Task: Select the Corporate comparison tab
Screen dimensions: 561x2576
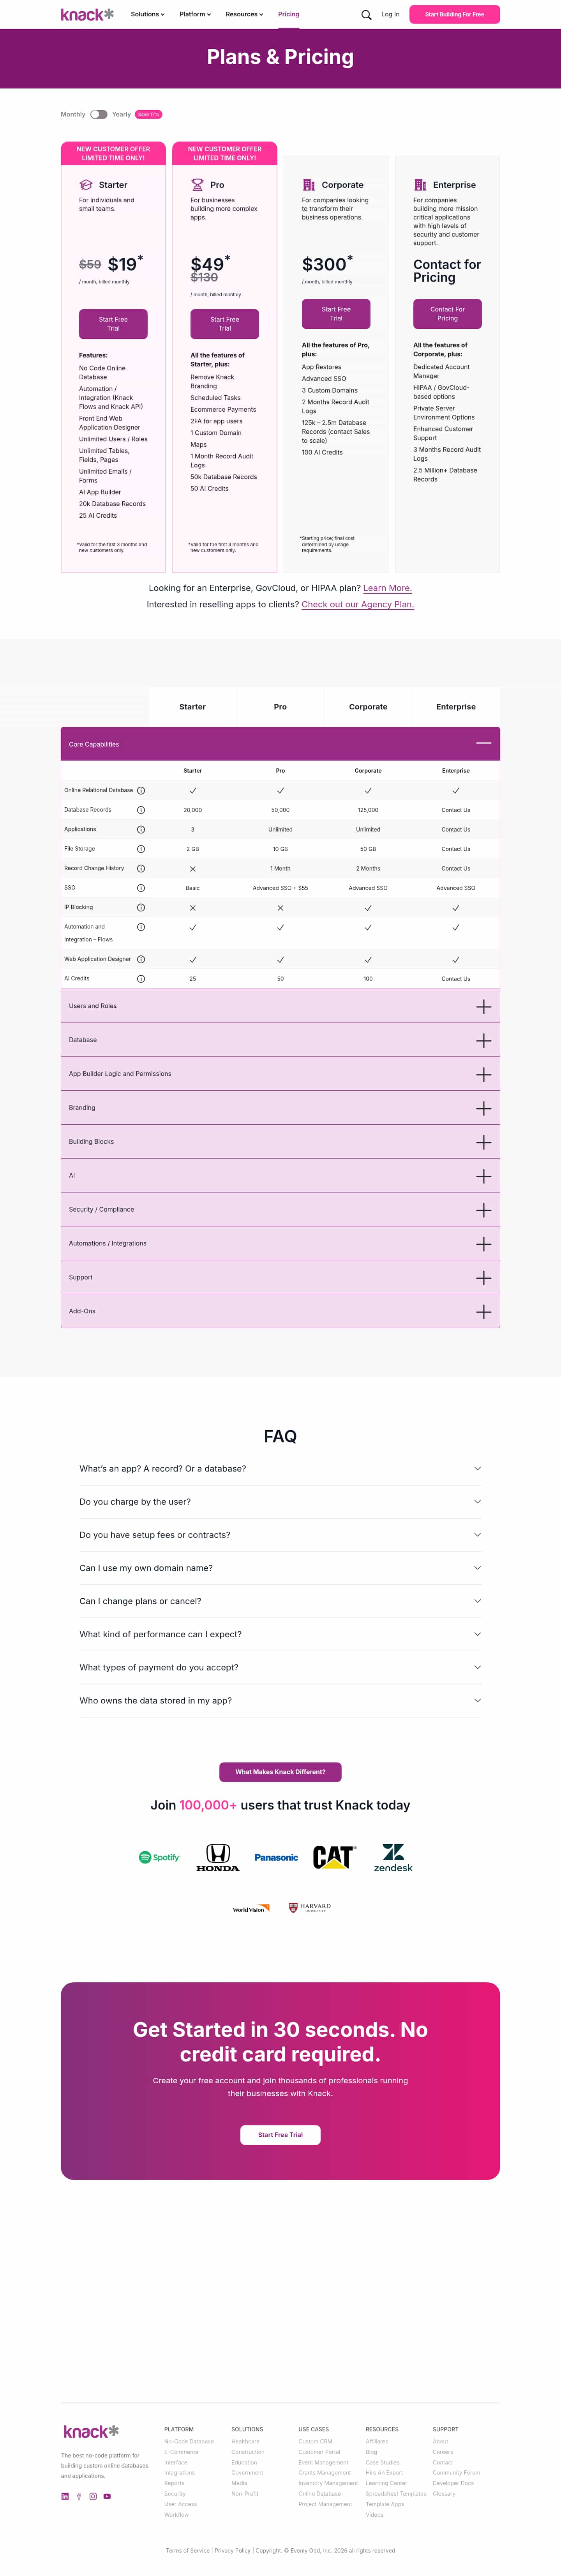Action: [x=368, y=707]
